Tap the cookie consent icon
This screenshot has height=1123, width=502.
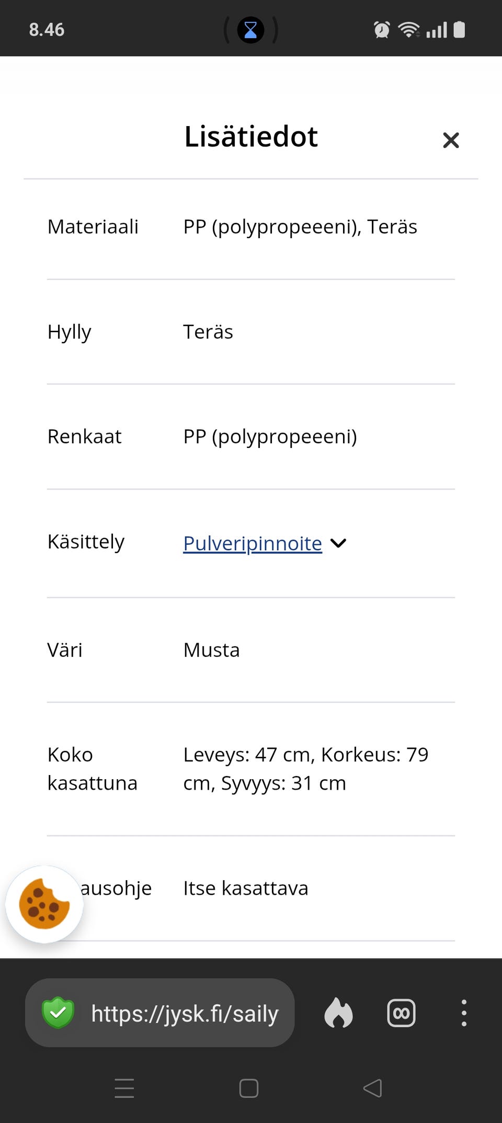coord(45,903)
